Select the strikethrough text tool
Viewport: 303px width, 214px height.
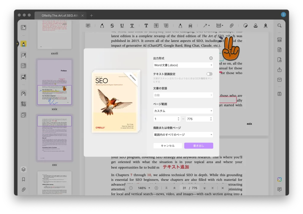click(x=112, y=26)
